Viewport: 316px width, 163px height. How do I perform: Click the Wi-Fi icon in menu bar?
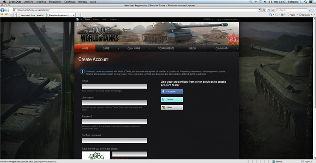(260, 2)
